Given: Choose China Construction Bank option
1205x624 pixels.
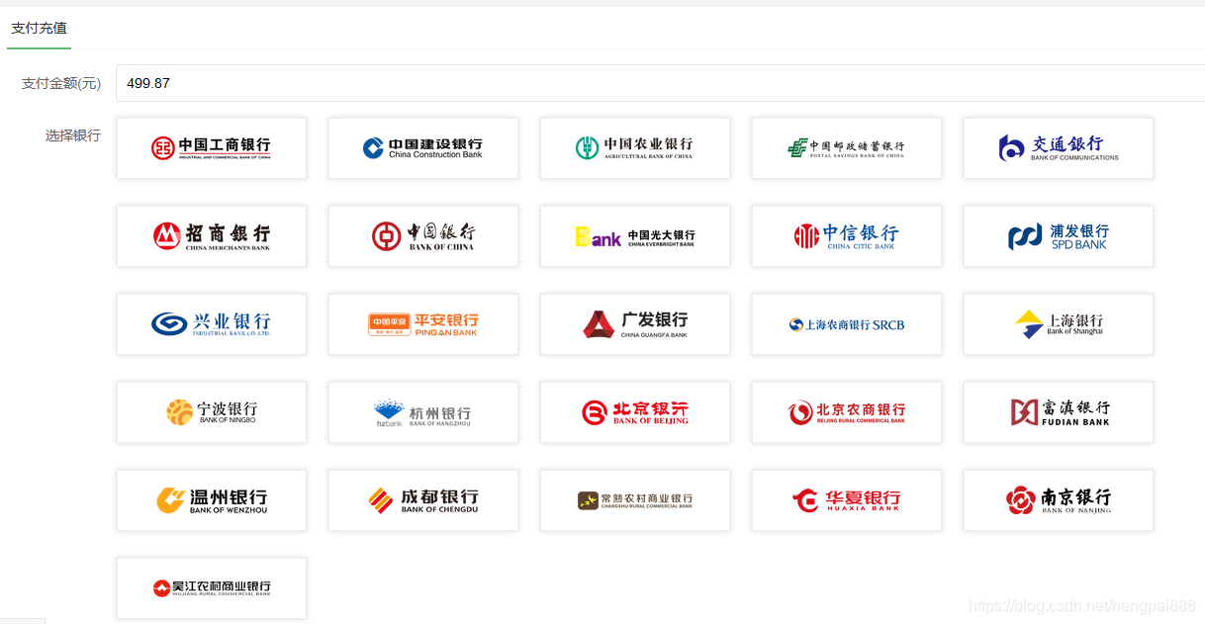Looking at the screenshot, I should tap(423, 148).
